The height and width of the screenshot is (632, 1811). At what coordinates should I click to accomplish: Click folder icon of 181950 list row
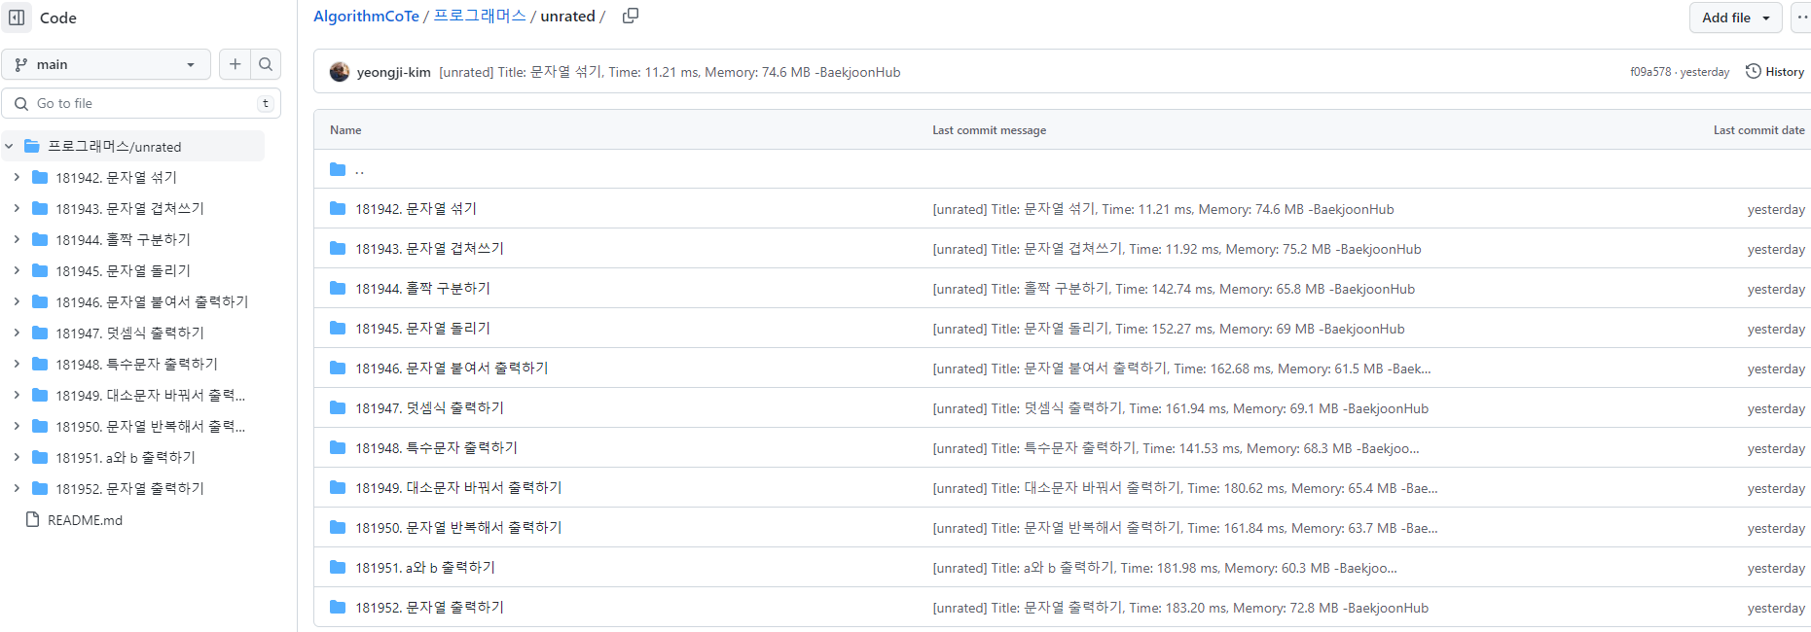click(338, 528)
